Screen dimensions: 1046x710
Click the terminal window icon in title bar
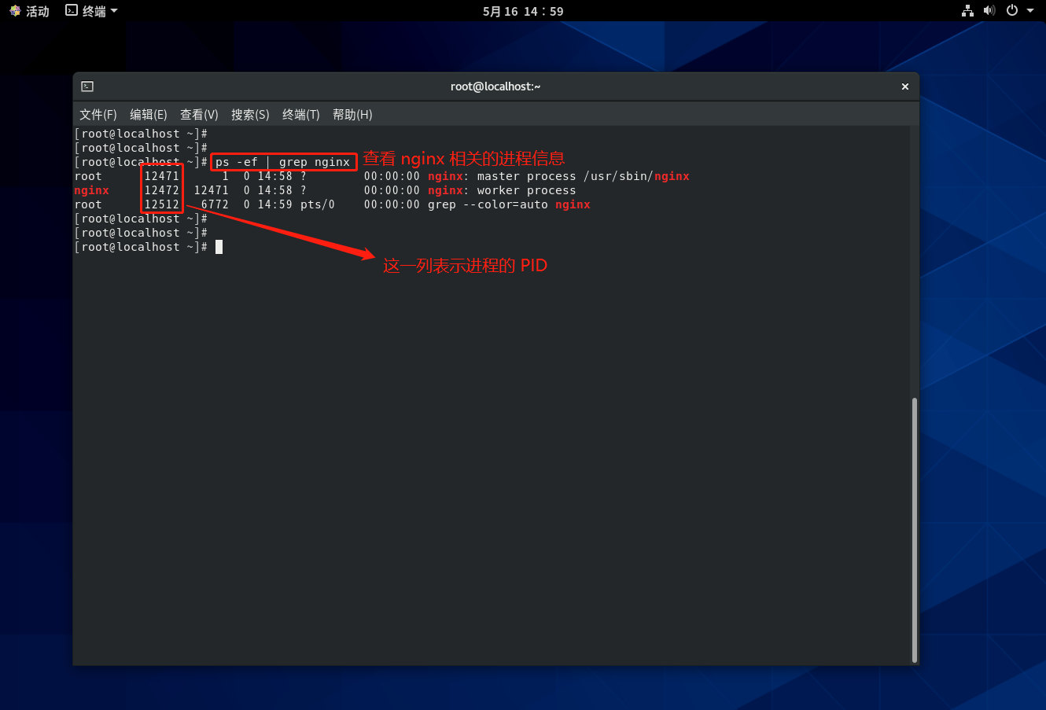(87, 86)
